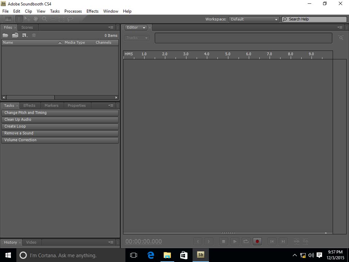
Task: Open the Processes menu
Action: coord(73,11)
